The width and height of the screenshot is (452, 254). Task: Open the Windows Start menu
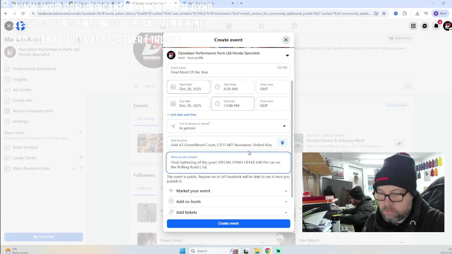pyautogui.click(x=183, y=251)
